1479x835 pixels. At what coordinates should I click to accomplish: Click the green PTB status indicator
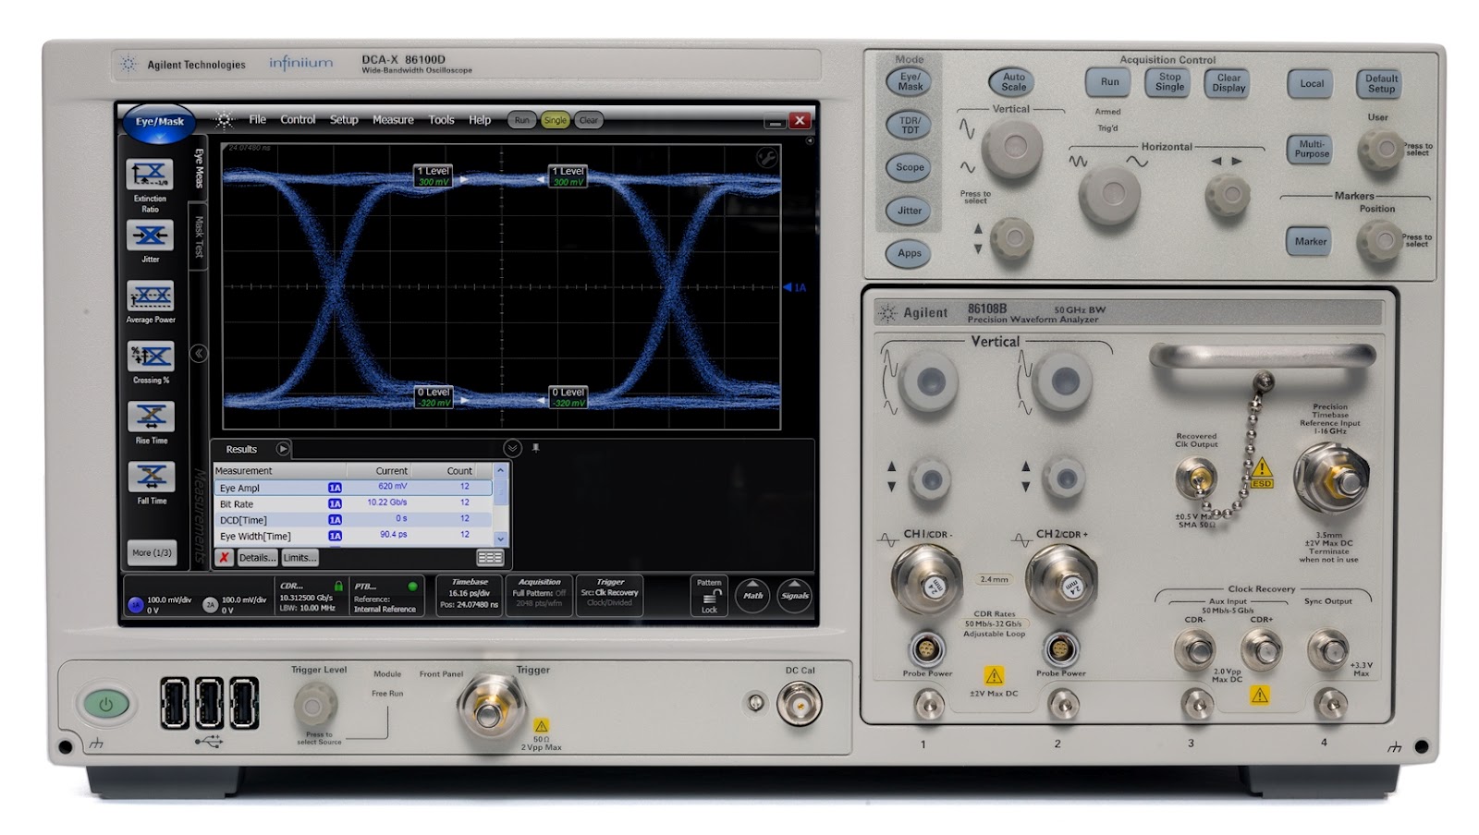pyautogui.click(x=412, y=586)
